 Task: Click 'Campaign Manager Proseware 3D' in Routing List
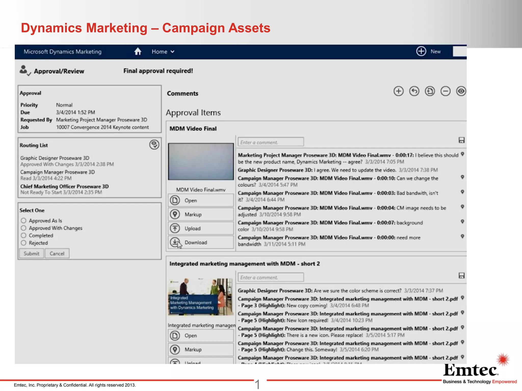[x=58, y=172]
